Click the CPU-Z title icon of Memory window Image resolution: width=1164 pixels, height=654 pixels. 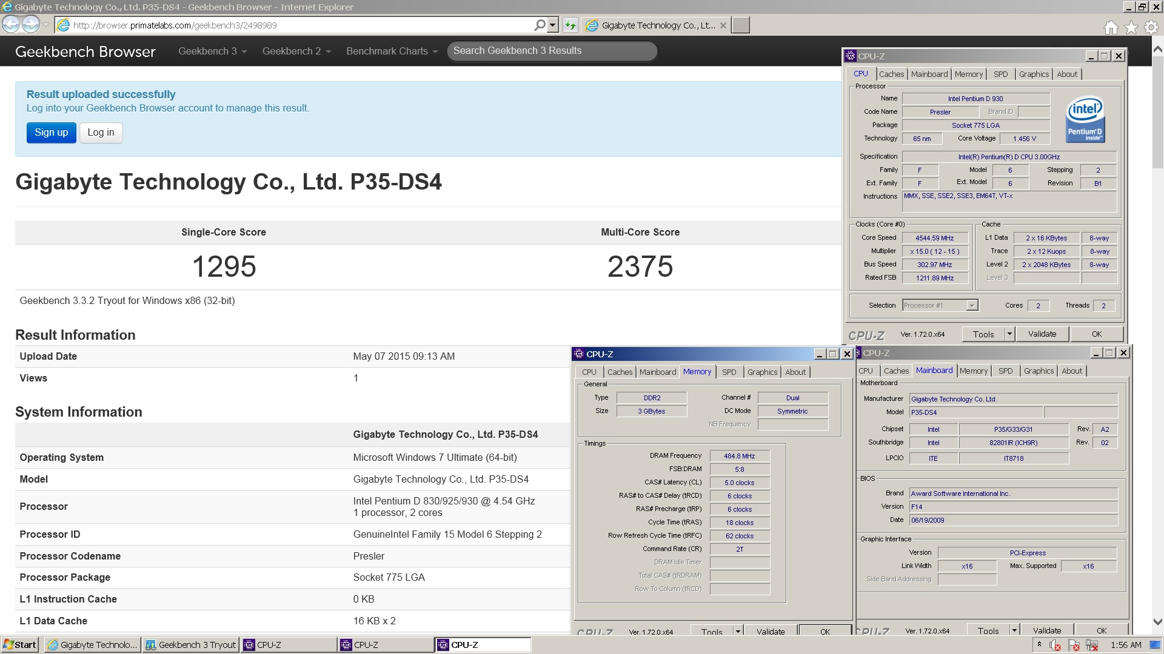(x=579, y=354)
